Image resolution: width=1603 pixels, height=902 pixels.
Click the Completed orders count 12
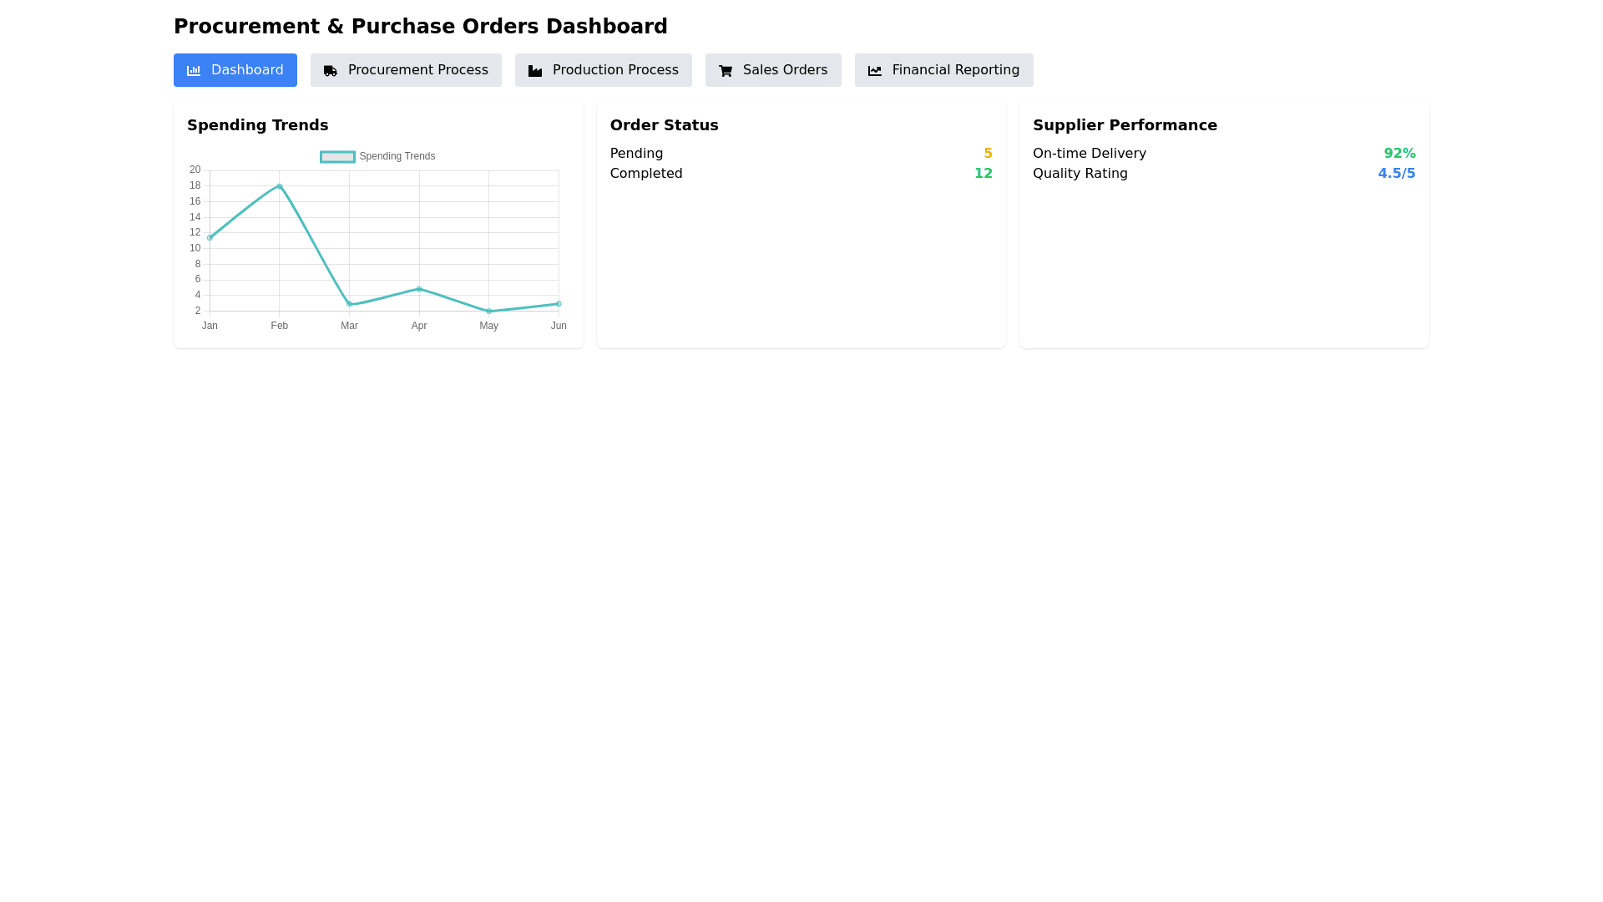[x=983, y=174]
